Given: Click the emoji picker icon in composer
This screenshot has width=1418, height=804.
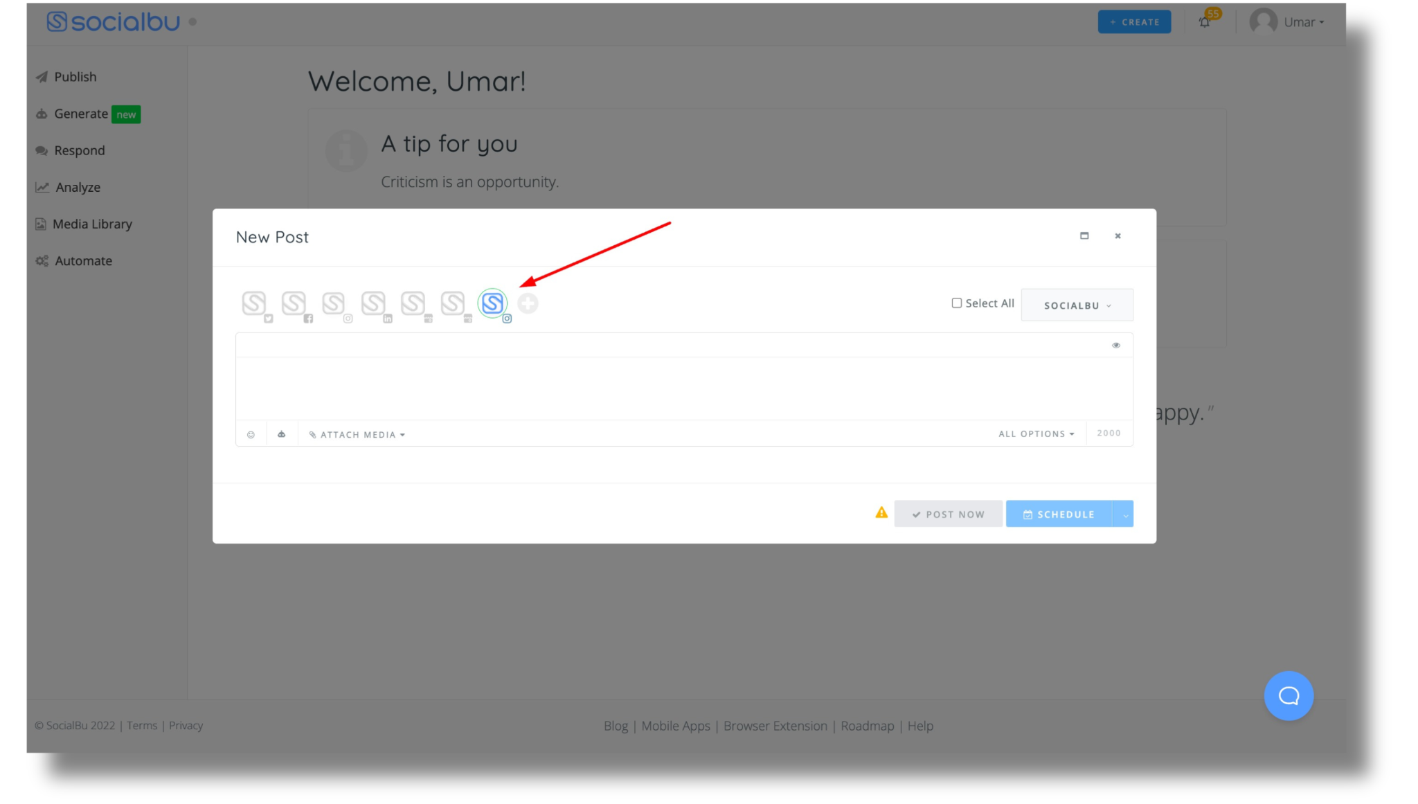Looking at the screenshot, I should (251, 434).
